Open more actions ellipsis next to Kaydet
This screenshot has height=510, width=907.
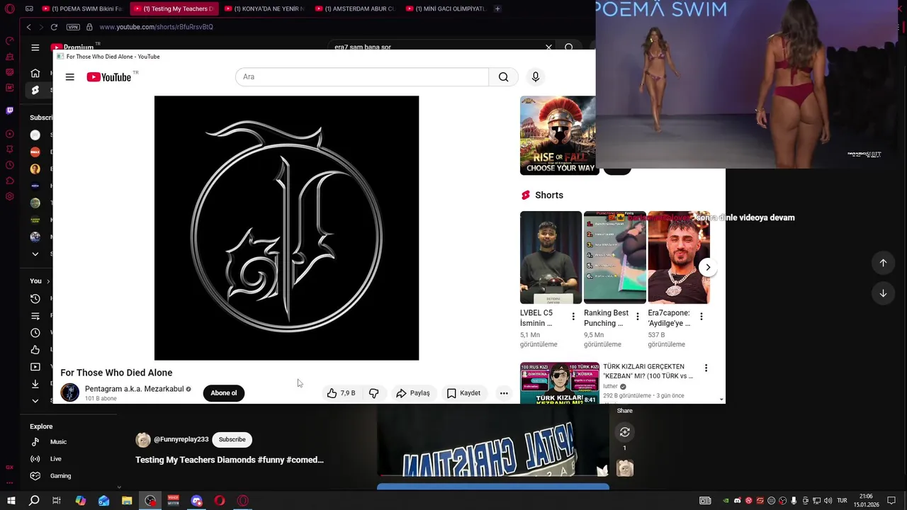(x=504, y=393)
